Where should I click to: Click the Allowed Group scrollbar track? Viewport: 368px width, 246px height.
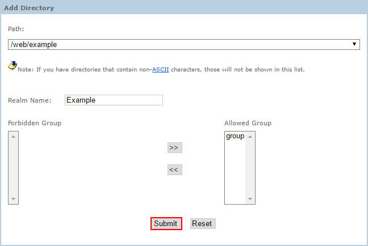click(251, 167)
